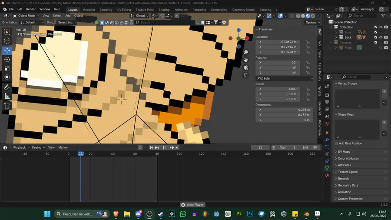Expand the Back collection in outliner
Image resolution: width=391 pixels, height=220 pixels.
(x=336, y=37)
